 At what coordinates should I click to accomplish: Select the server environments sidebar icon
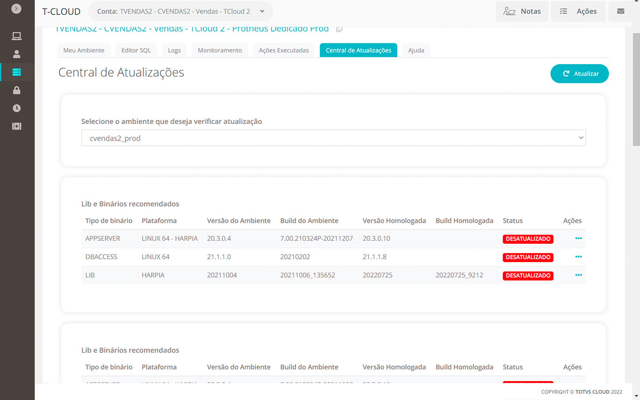click(17, 72)
